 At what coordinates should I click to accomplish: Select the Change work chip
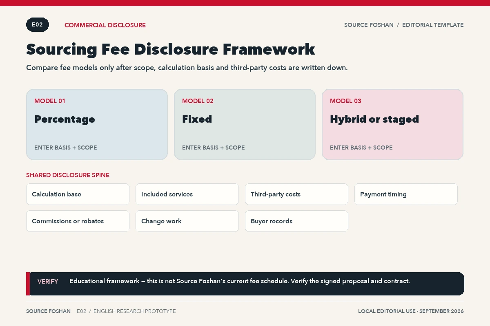point(187,221)
